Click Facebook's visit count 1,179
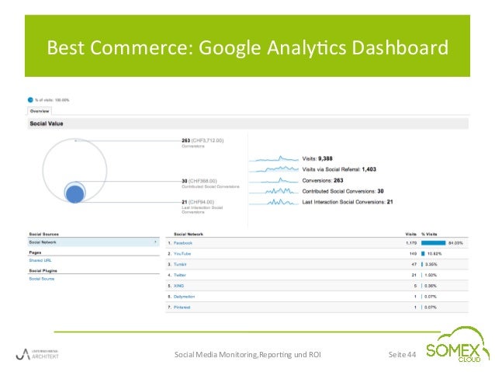The height and width of the screenshot is (372, 495). point(411,243)
